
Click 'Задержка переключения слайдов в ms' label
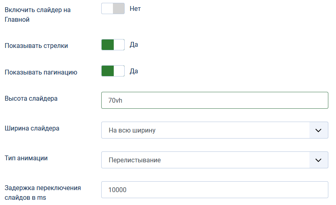(43, 193)
